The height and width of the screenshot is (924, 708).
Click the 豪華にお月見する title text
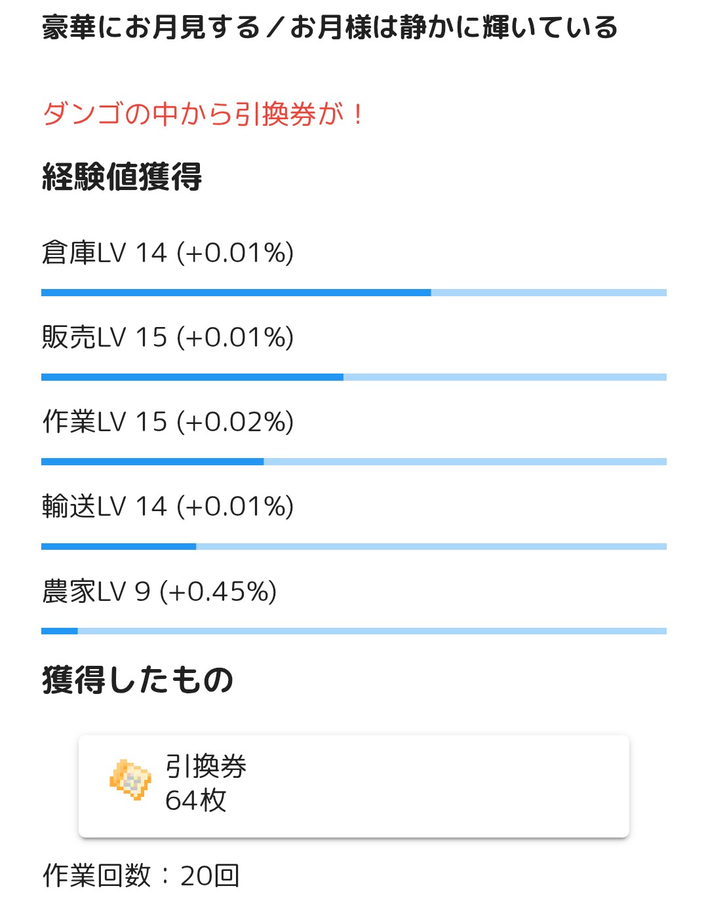point(151,28)
